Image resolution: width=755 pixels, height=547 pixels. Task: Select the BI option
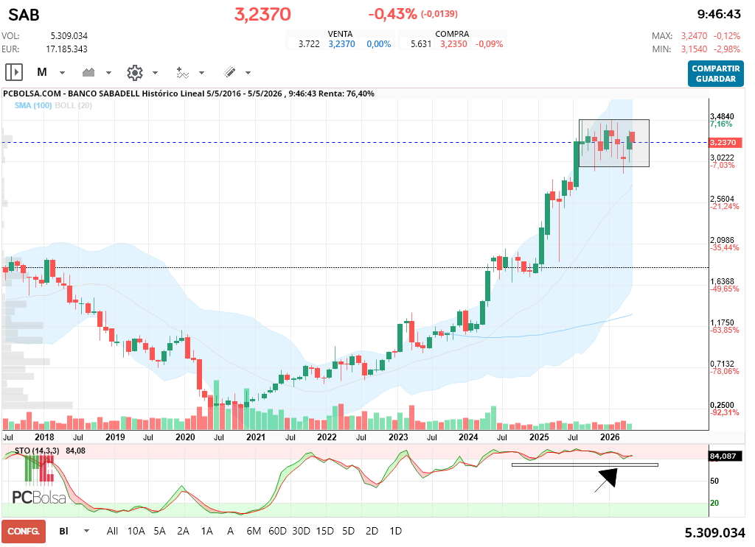point(63,531)
